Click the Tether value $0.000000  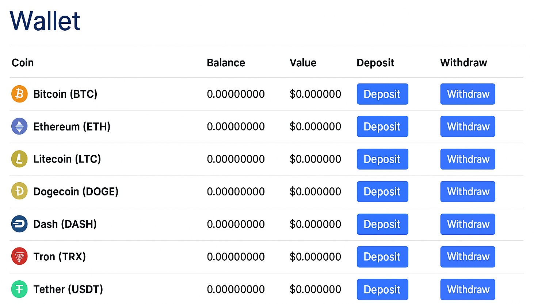tap(315, 289)
